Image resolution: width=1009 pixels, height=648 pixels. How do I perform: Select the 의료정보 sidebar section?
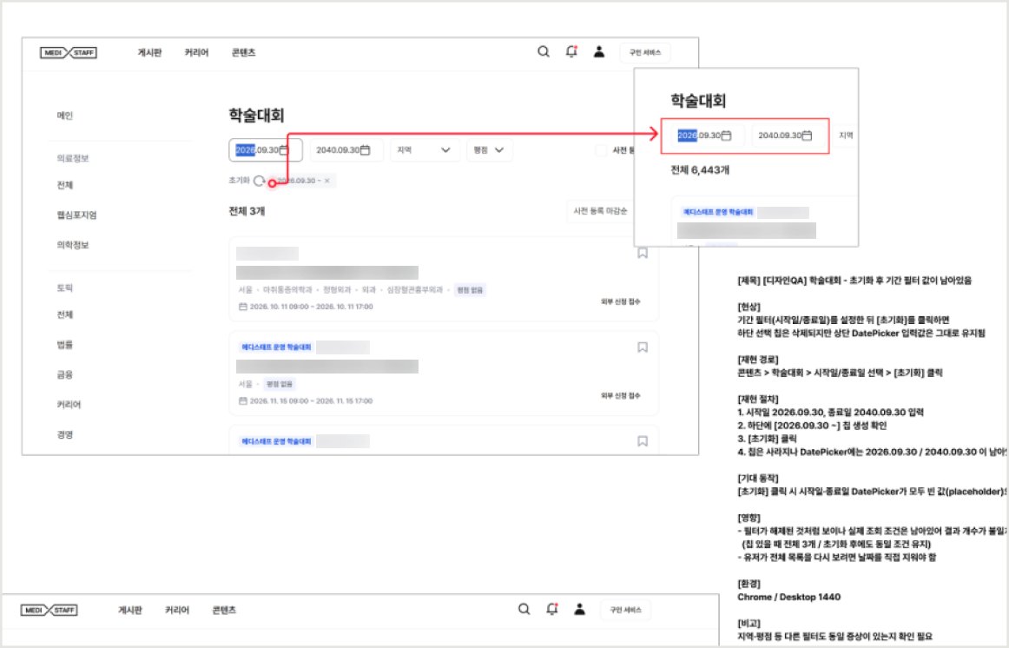point(73,158)
